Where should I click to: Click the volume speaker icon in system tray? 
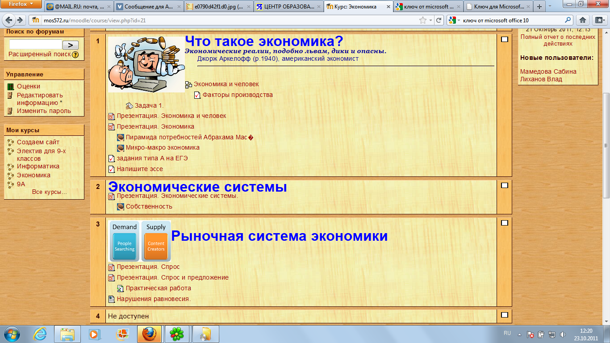[563, 334]
